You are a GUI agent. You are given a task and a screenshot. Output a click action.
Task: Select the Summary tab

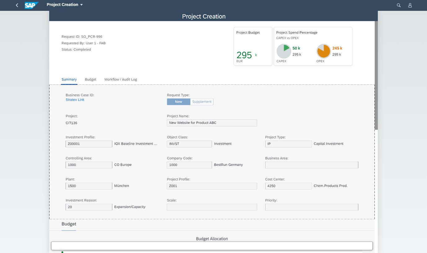tap(69, 79)
